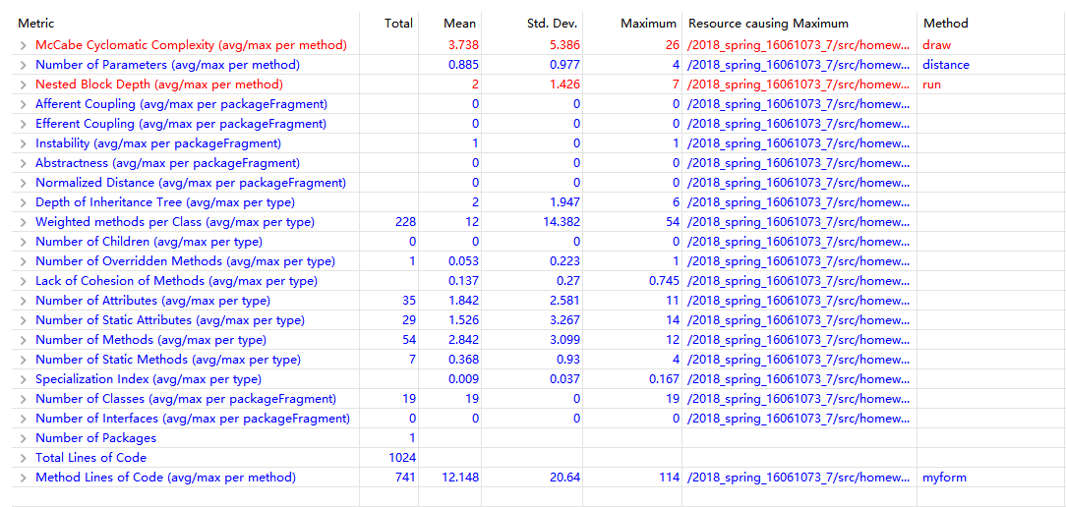Expand Number of Classes row
This screenshot has height=507, width=1066.
(x=24, y=399)
